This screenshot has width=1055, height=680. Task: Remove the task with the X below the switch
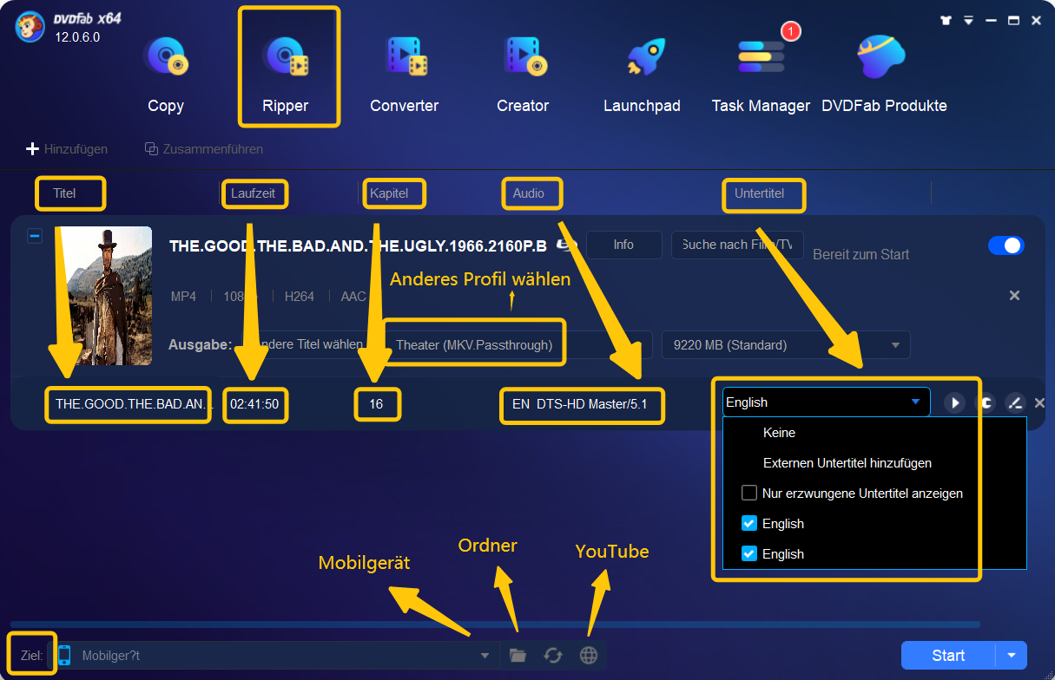tap(1014, 296)
